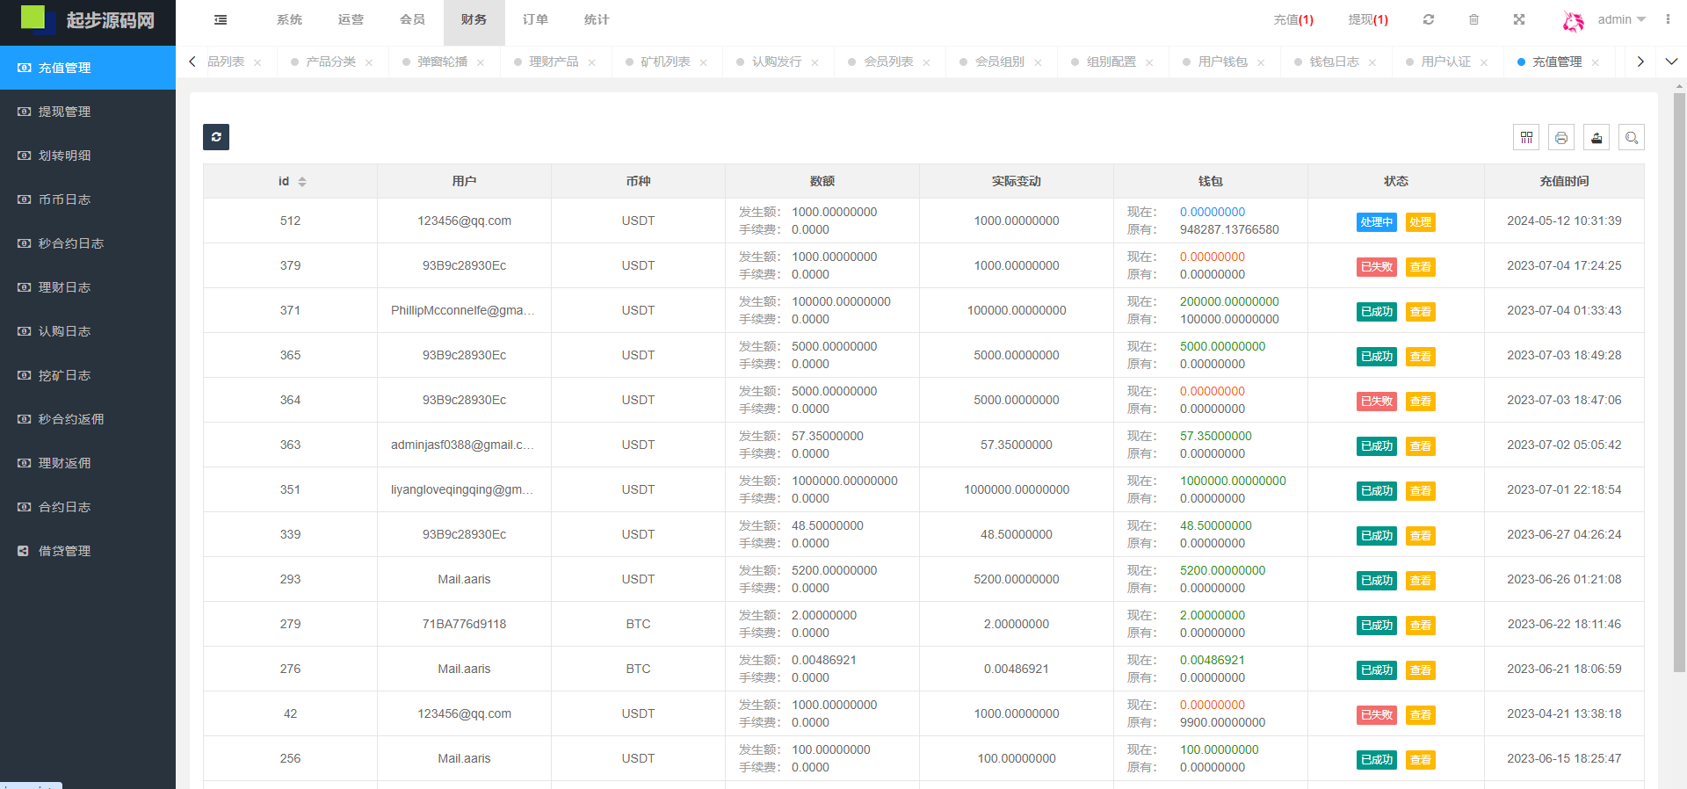Expand the tab list down chevron
This screenshot has width=1687, height=789.
click(x=1671, y=62)
